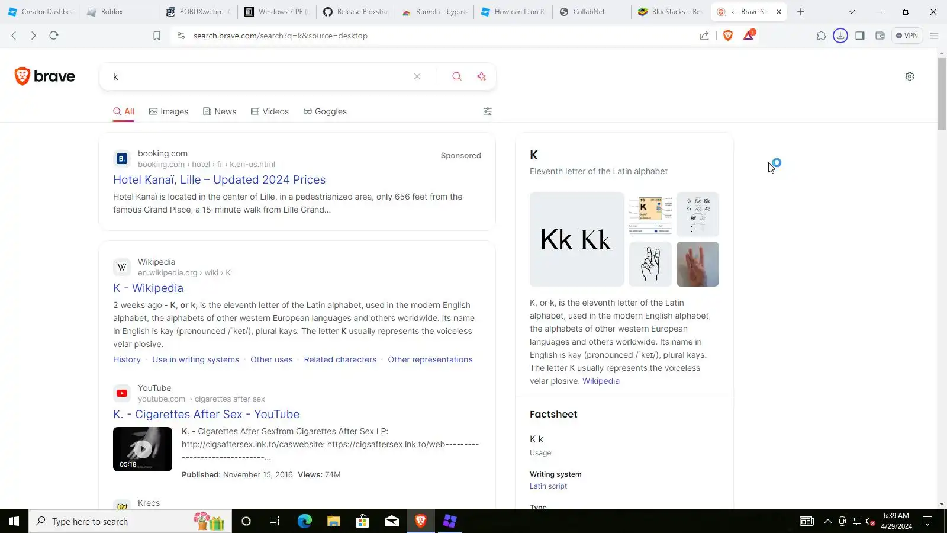This screenshot has height=533, width=947.
Task: Open a new tab with plus button
Action: pos(801,12)
